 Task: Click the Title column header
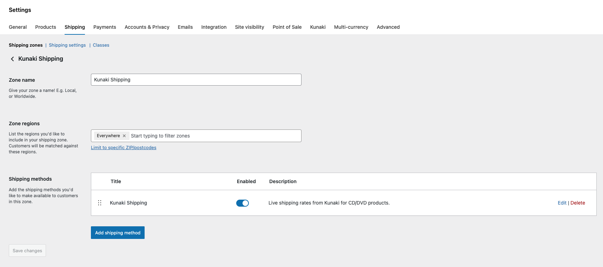(x=116, y=181)
